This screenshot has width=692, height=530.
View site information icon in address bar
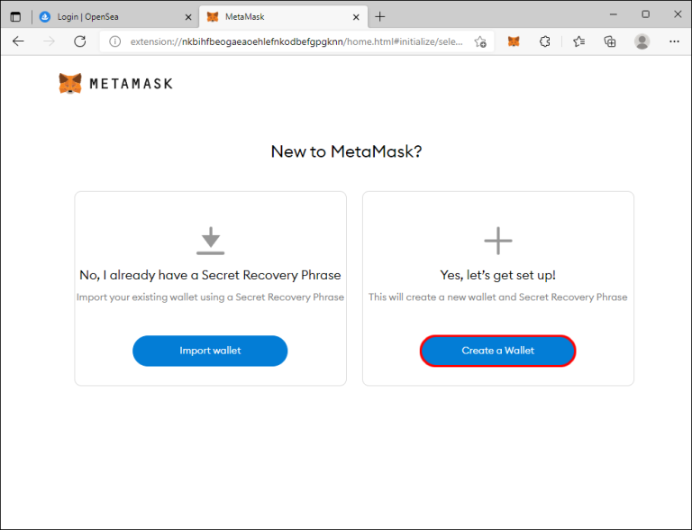pos(115,41)
